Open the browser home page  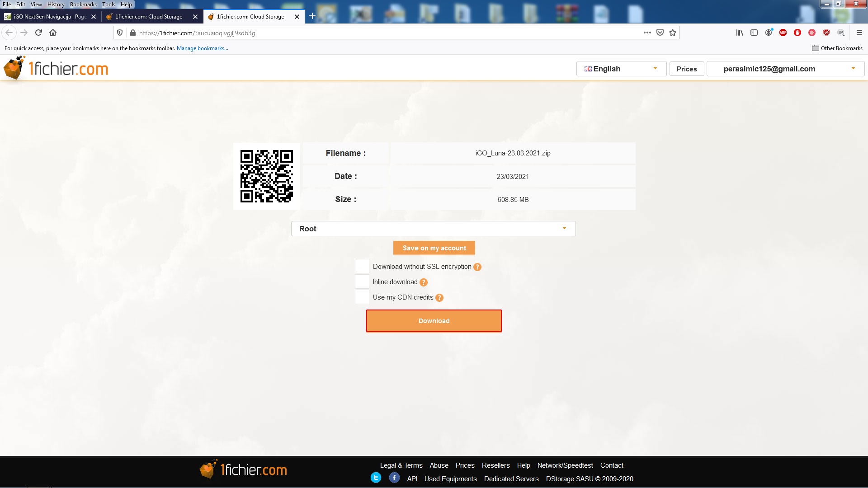[53, 33]
